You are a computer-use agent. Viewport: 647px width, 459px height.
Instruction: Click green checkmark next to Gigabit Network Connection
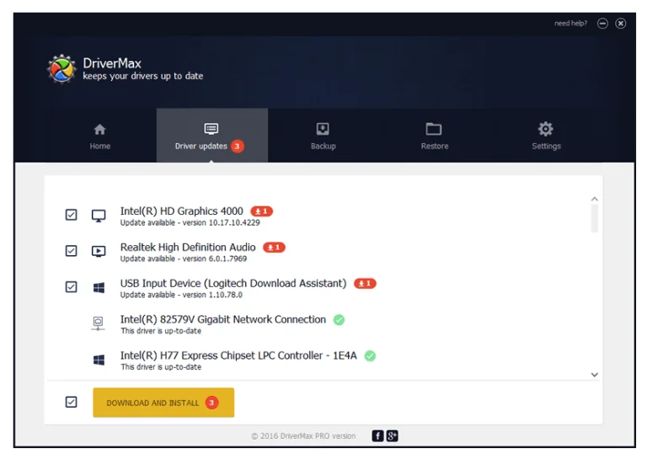(x=339, y=319)
